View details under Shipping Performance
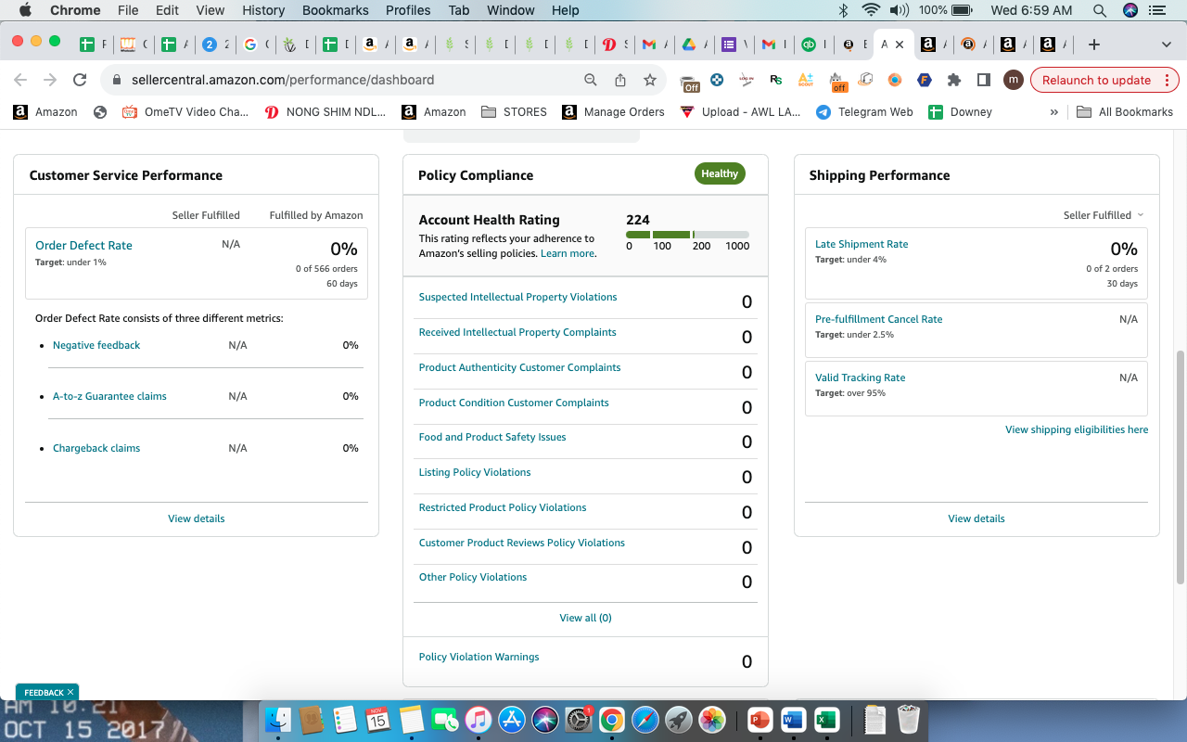This screenshot has height=742, width=1187. [976, 518]
